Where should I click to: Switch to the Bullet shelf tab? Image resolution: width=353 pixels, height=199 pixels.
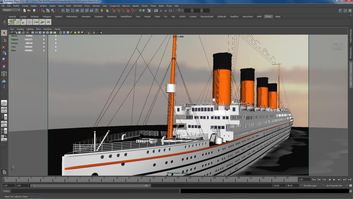point(278,16)
